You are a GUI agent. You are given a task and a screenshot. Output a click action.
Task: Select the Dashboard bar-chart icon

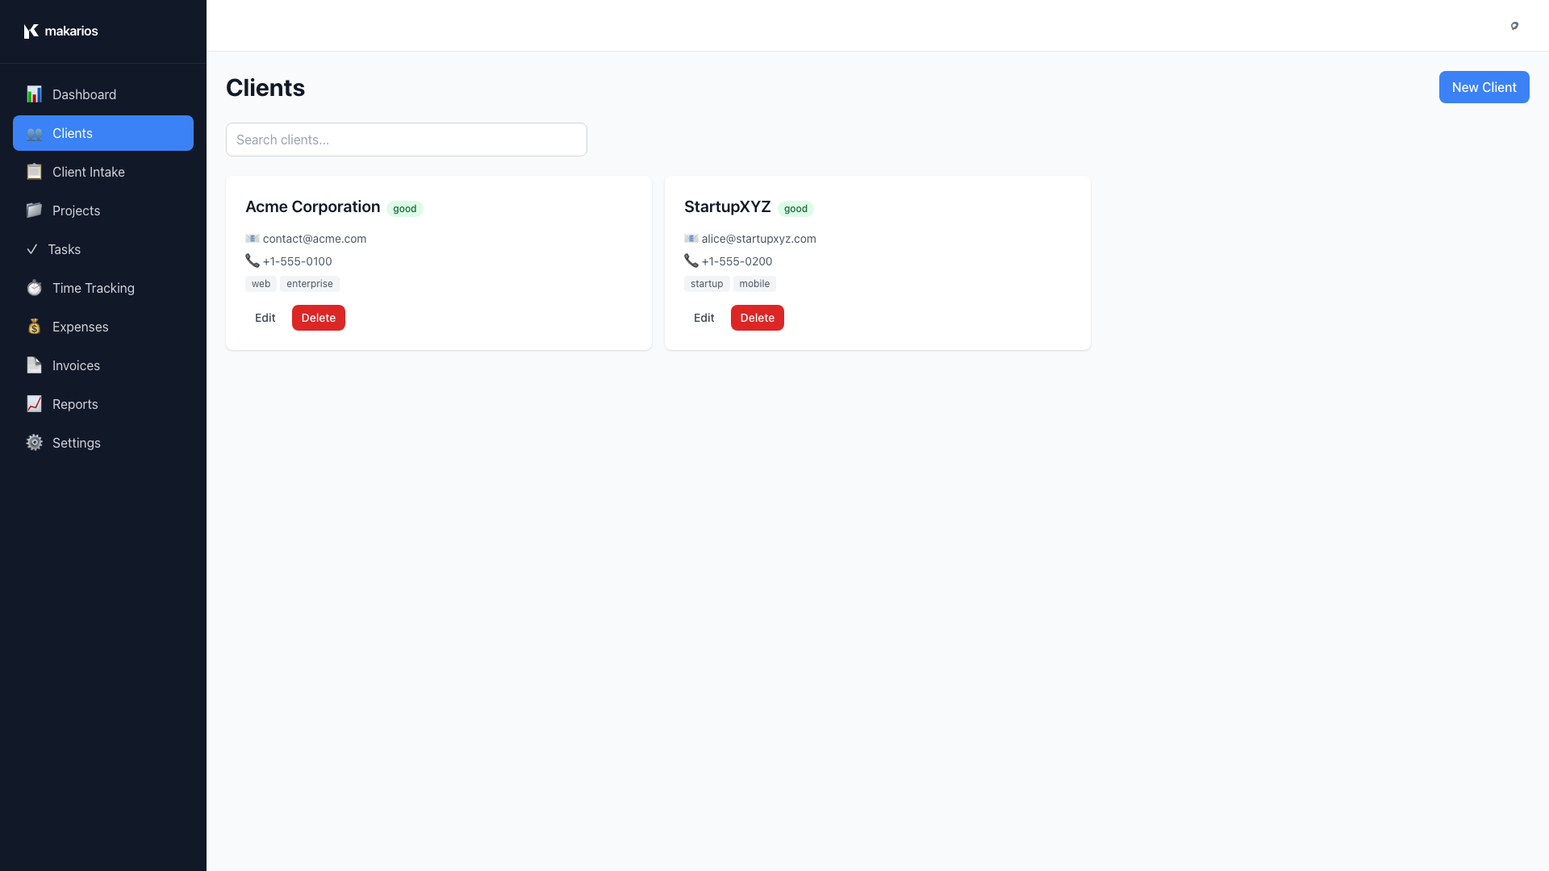coord(34,94)
